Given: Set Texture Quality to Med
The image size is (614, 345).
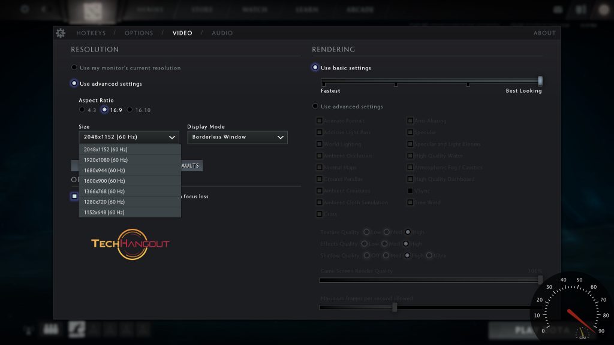Looking at the screenshot, I should 387,232.
